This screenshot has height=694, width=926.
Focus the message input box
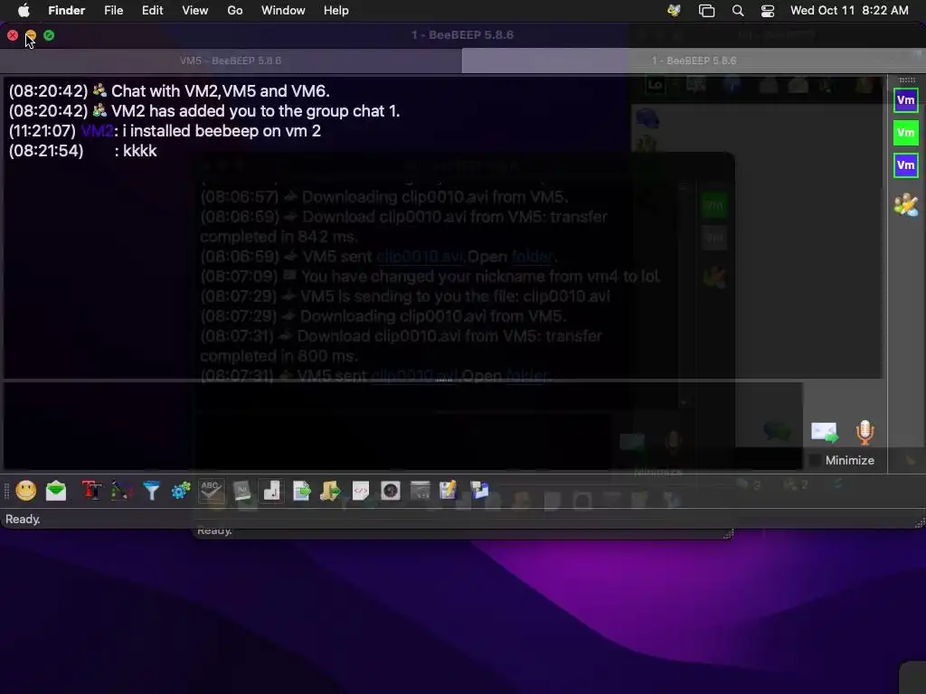[x=402, y=426]
